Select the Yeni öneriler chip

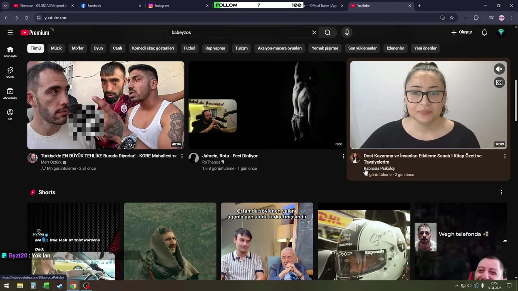pyautogui.click(x=425, y=48)
